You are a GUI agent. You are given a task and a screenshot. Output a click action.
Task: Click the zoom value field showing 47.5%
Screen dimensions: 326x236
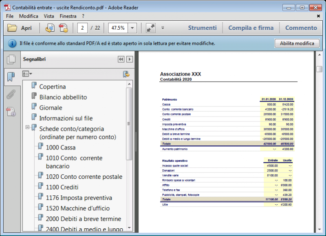coord(118,28)
